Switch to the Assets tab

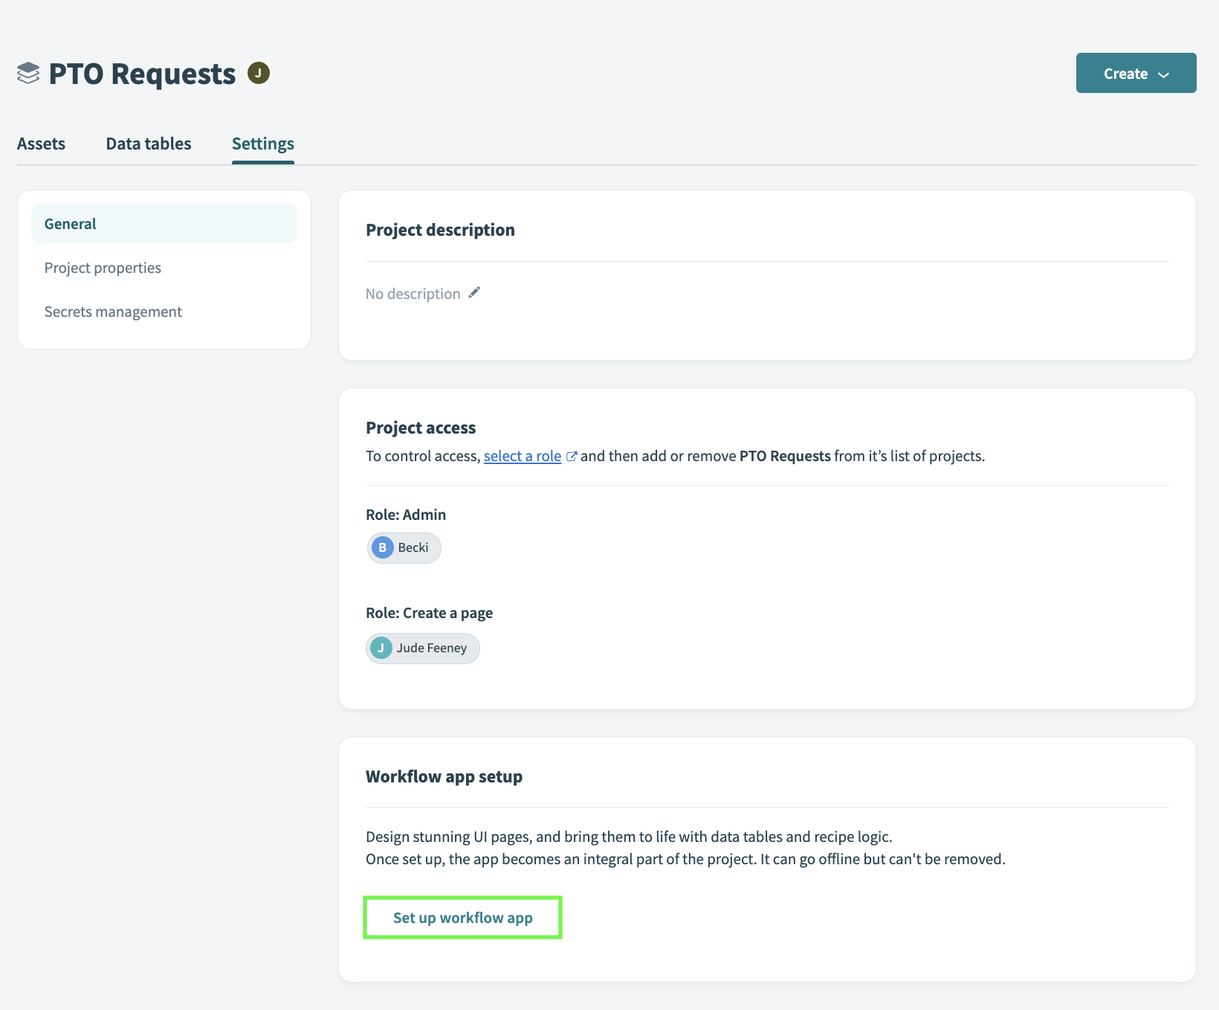click(42, 143)
